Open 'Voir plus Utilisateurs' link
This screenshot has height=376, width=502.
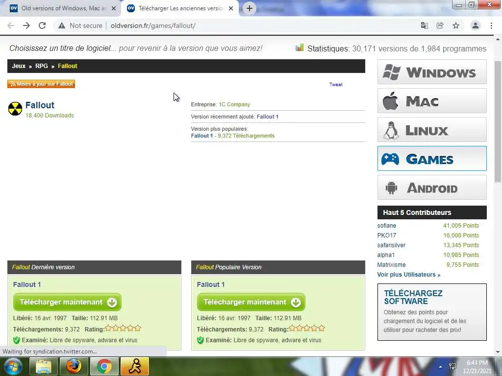[408, 275]
